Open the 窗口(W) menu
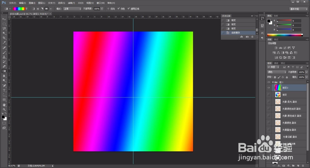310x168 pixels. coord(100,3)
